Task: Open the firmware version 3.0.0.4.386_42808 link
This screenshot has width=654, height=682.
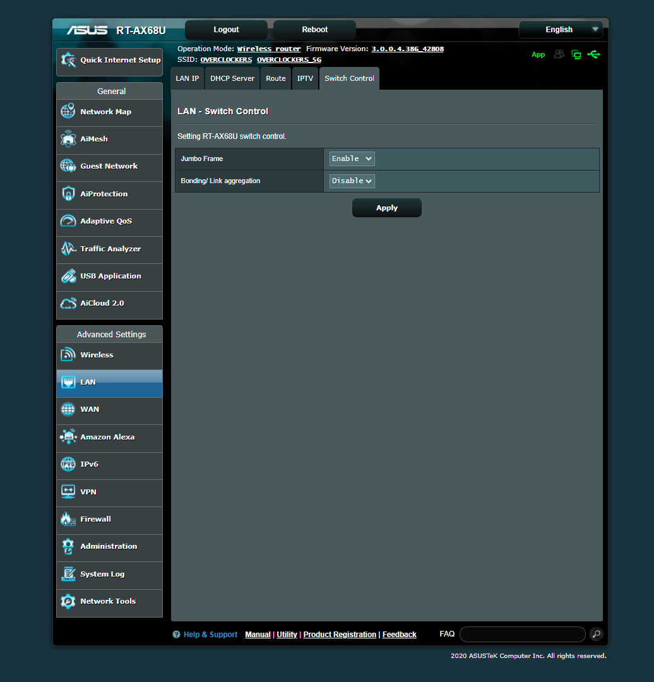Action: [407, 49]
